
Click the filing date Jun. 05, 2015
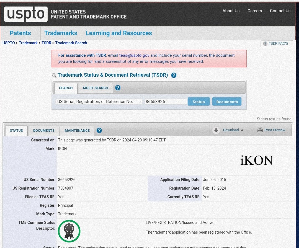pyautogui.click(x=215, y=180)
